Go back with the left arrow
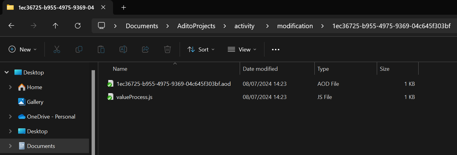The image size is (457, 155). pos(11,26)
